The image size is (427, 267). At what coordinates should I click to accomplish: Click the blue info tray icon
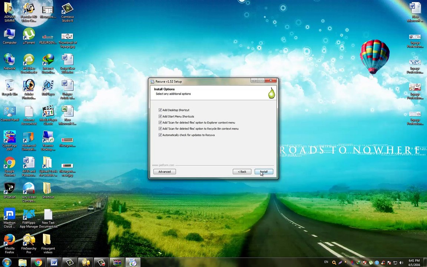[x=377, y=263]
